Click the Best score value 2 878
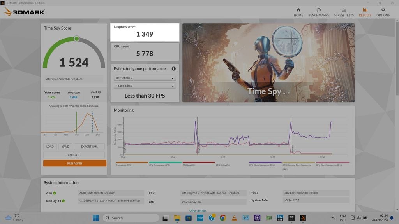This screenshot has height=224, width=399. 95,97
